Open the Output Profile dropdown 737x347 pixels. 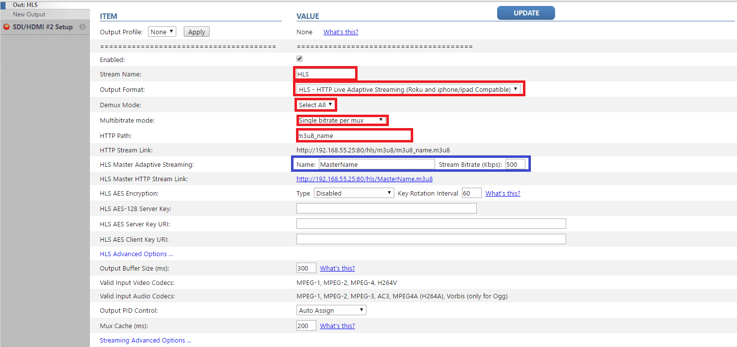162,32
